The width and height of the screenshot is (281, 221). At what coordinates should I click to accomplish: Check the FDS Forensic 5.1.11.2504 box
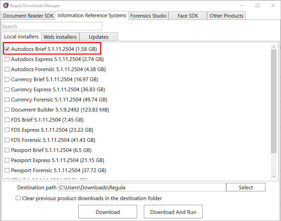[x=7, y=140]
